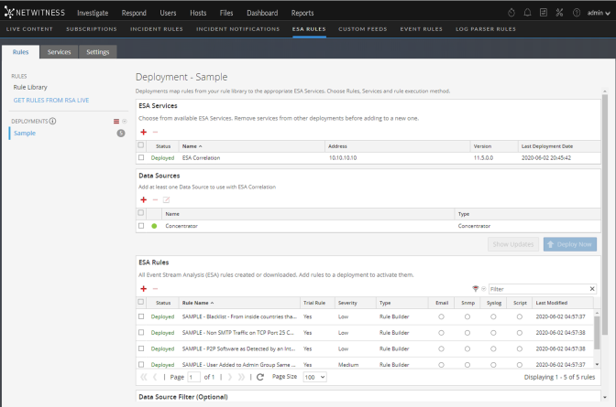The width and height of the screenshot is (616, 407).
Task: Open the Page Size dropdown
Action: point(314,377)
